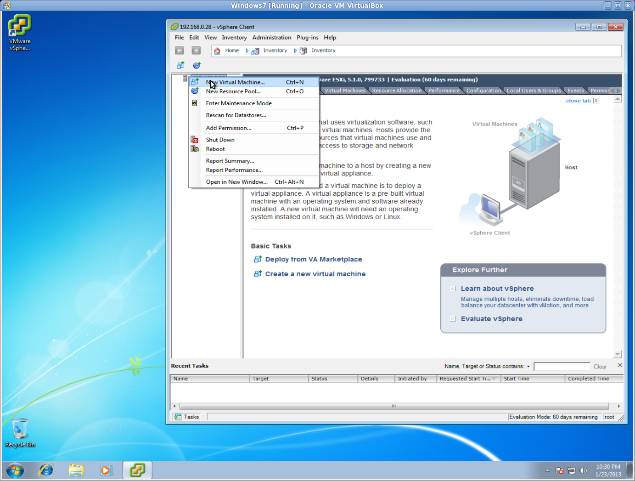Switch to the Configuration tab
The width and height of the screenshot is (635, 481).
click(x=484, y=91)
